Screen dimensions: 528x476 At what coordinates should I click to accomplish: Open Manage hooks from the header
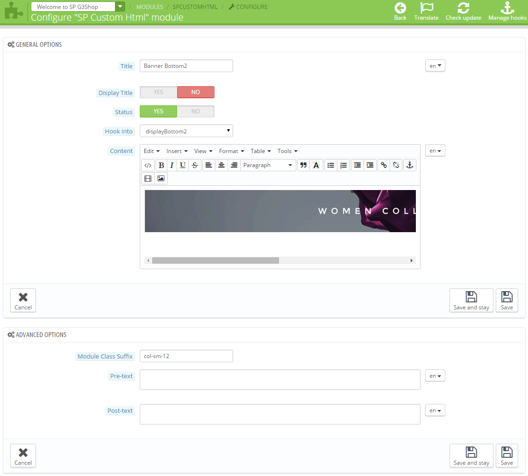tap(507, 12)
